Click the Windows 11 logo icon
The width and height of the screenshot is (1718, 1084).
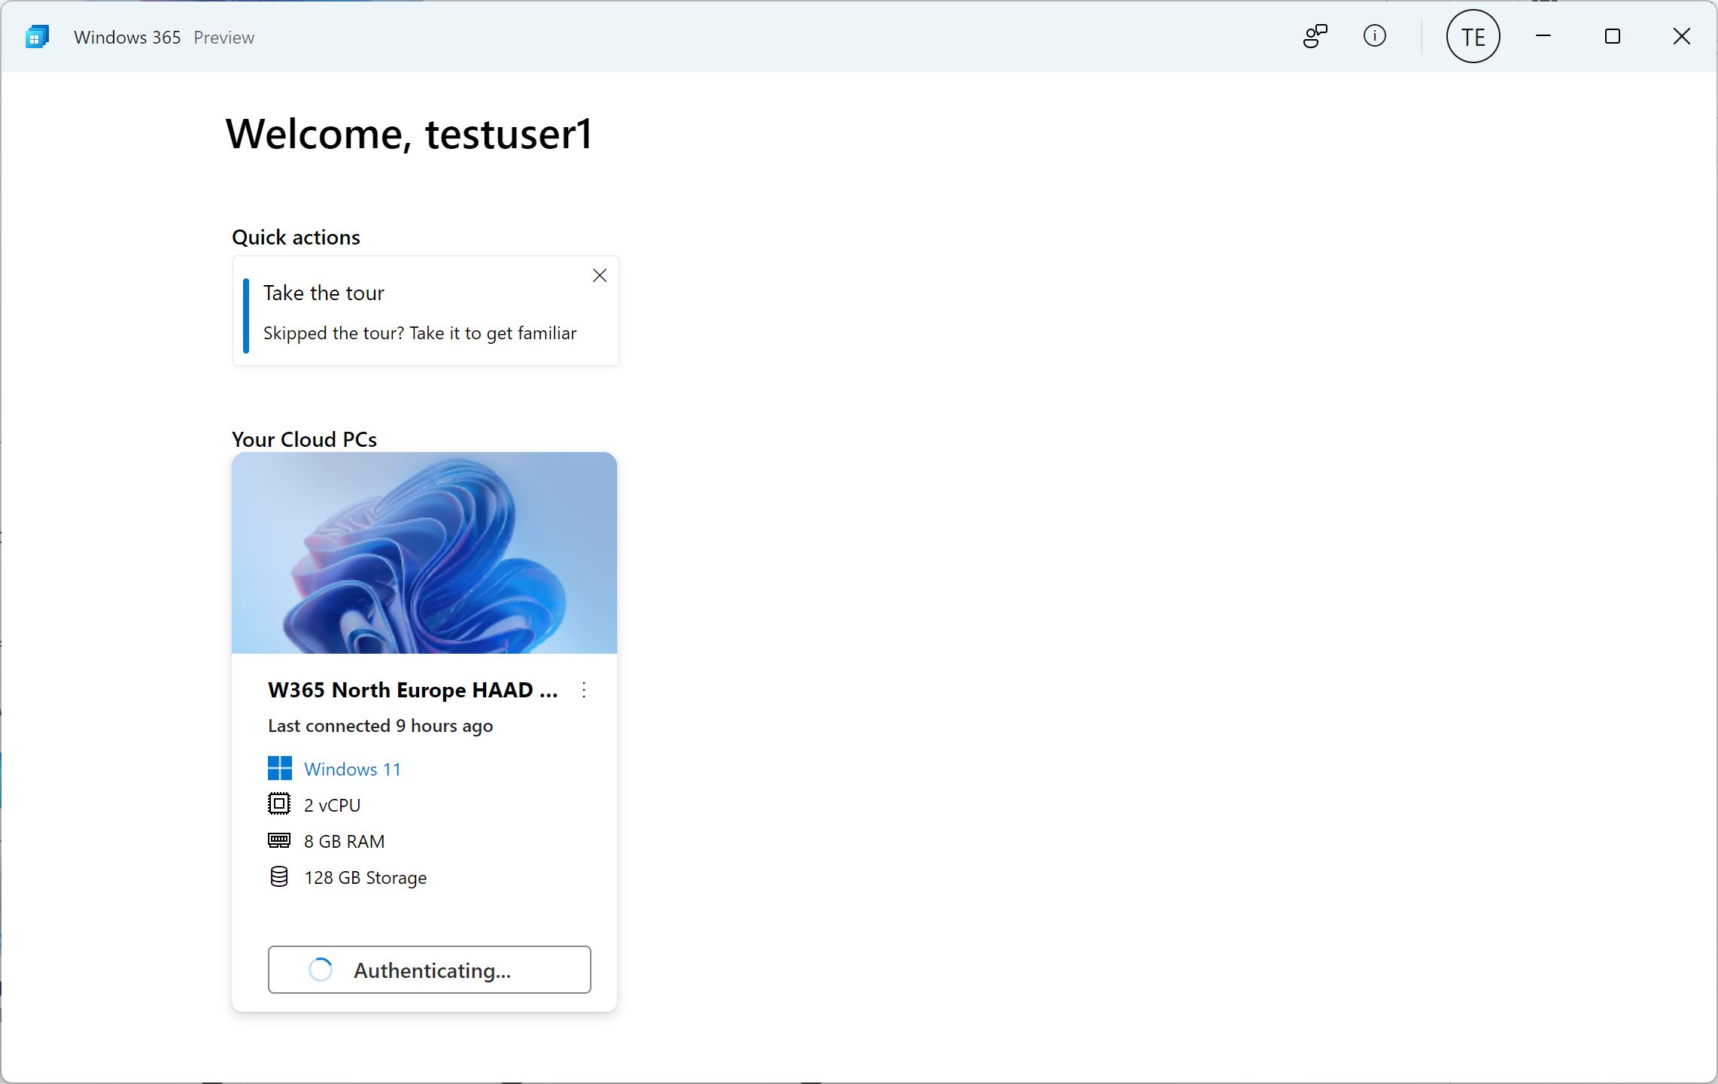coord(279,768)
